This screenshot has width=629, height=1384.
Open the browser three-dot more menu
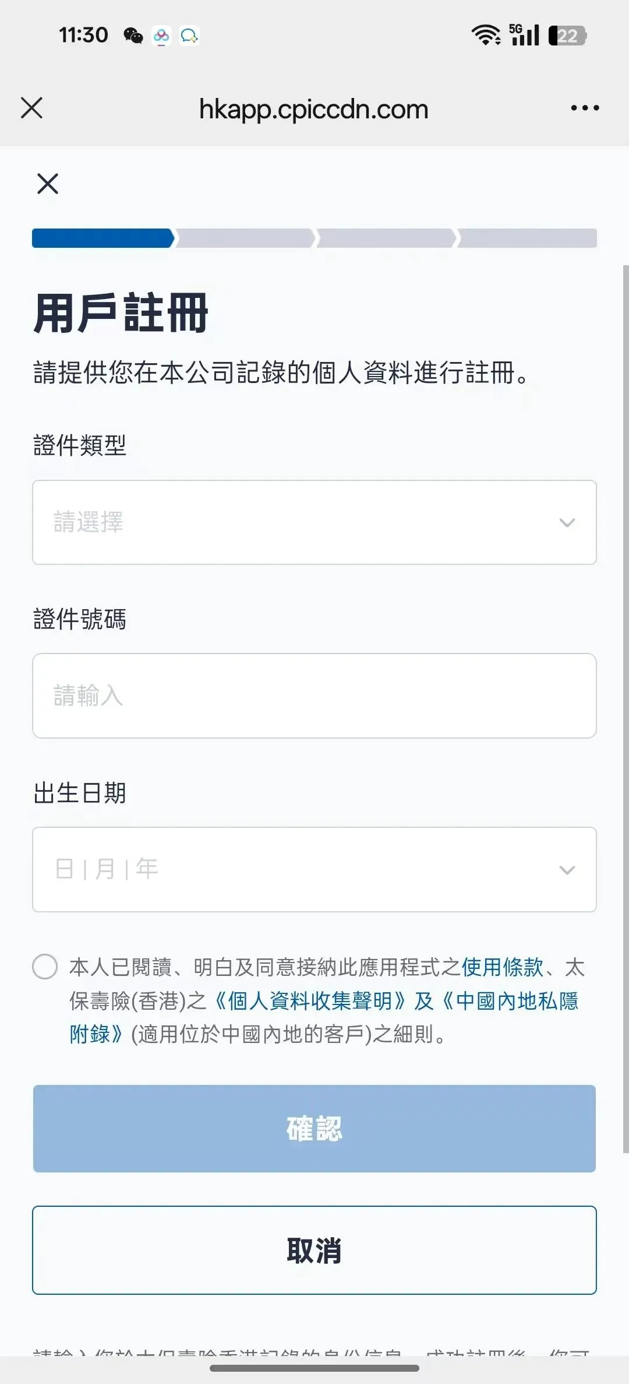point(585,108)
